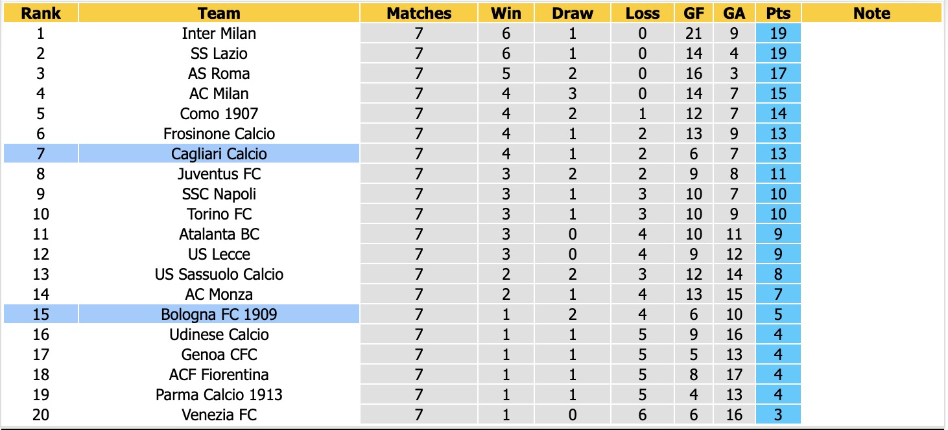Open the Juventus FC team entry
This screenshot has height=430, width=948.
coord(219,174)
